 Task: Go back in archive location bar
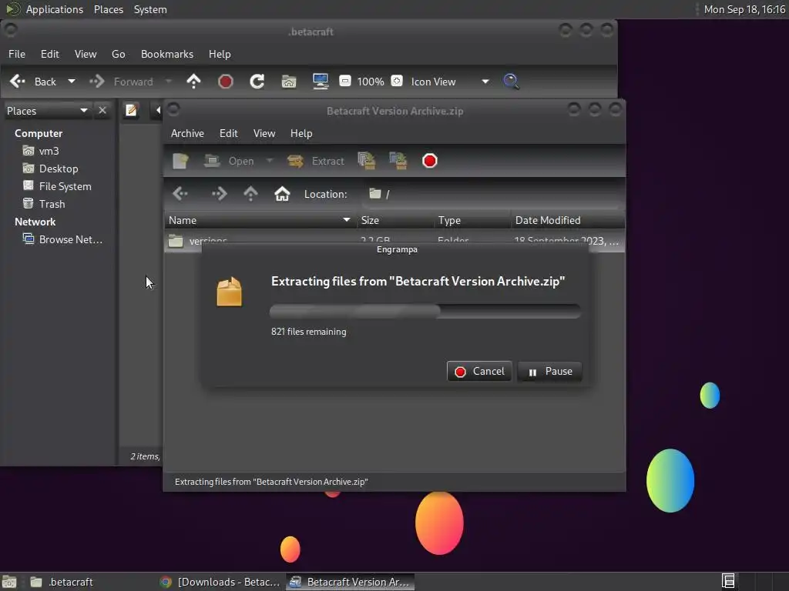180,193
